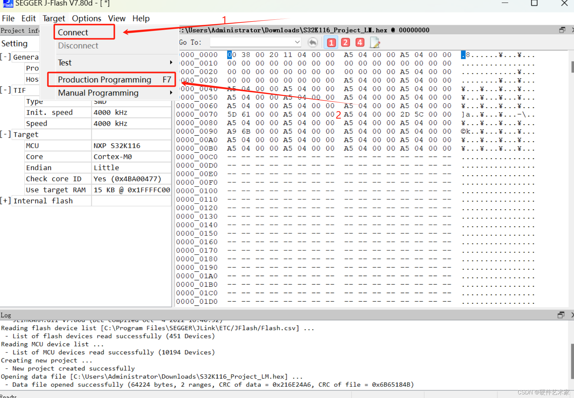Switch hex view to 4-byte display
574x398 pixels.
(360, 42)
